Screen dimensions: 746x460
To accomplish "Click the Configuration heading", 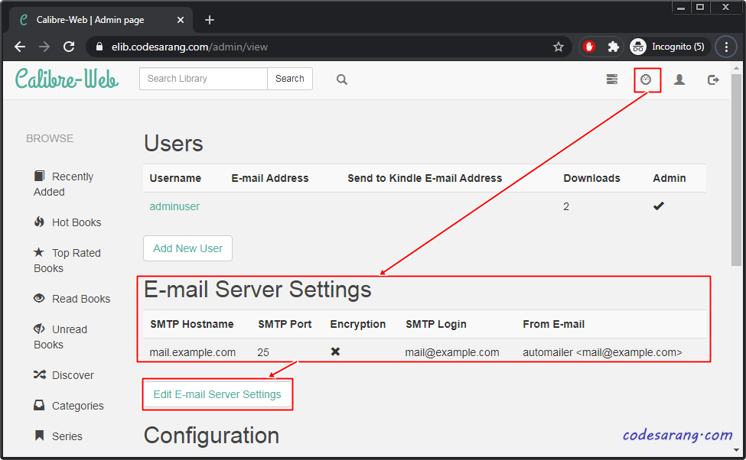I will 212,436.
